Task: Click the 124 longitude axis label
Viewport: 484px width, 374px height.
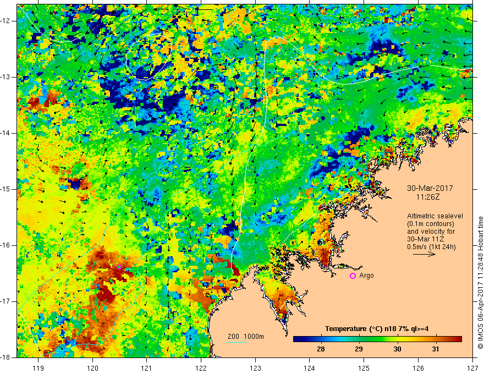Action: coord(310,368)
